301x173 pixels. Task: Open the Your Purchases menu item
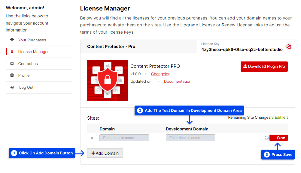[x=39, y=40]
